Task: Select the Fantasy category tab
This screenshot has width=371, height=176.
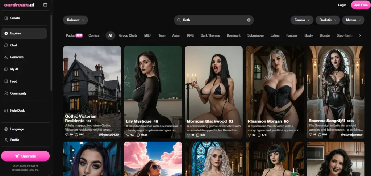Action: pyautogui.click(x=292, y=35)
